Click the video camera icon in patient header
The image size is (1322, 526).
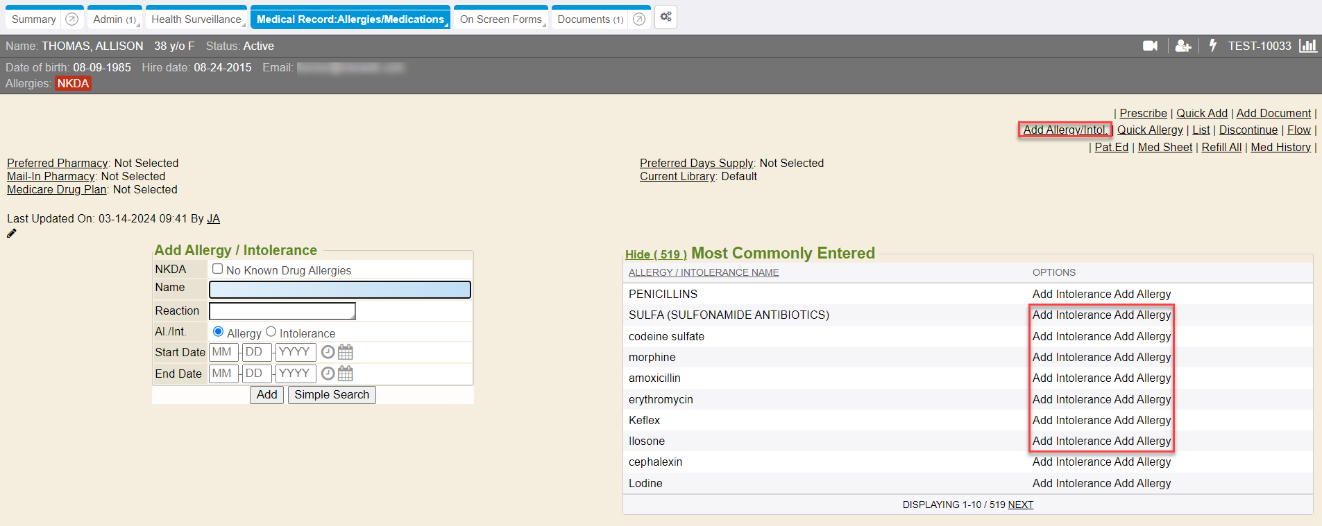[x=1150, y=46]
